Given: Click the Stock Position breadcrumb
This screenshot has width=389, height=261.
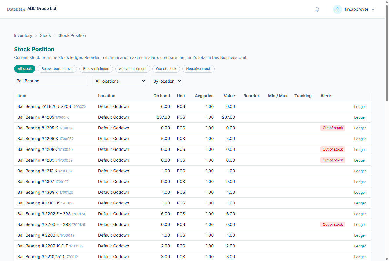Looking at the screenshot, I should point(72,35).
